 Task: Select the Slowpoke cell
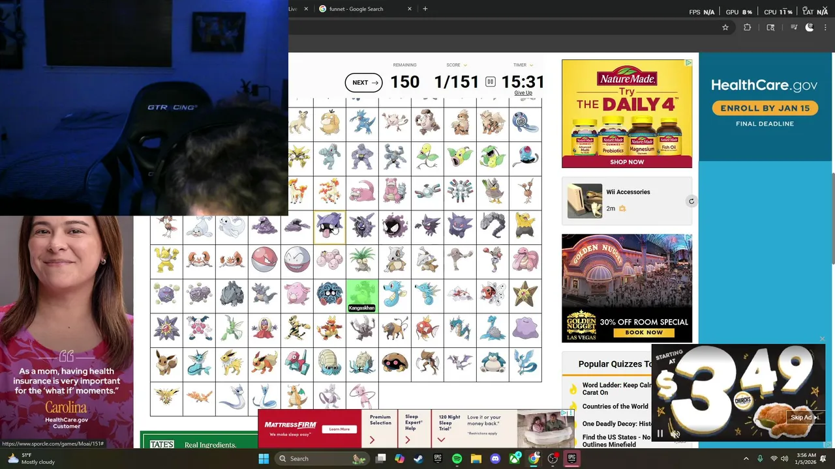coord(362,192)
